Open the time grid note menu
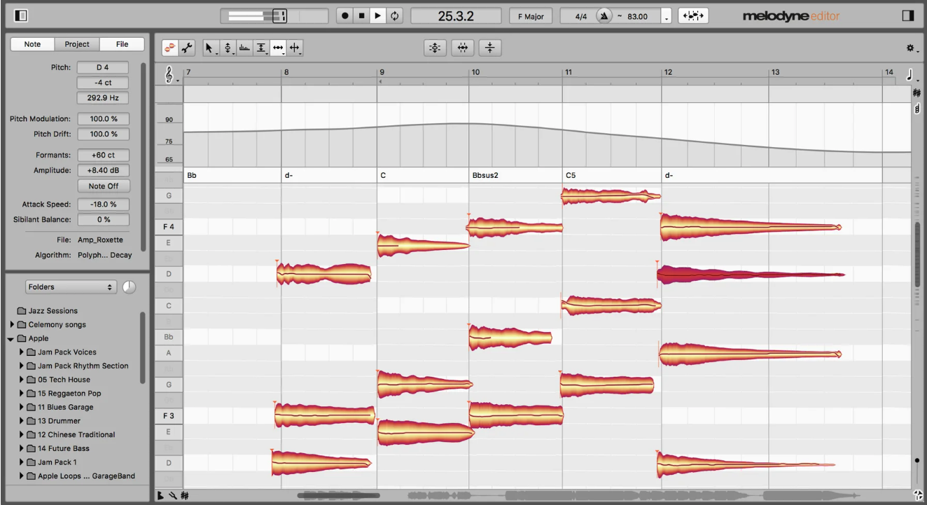927x505 pixels. 912,74
